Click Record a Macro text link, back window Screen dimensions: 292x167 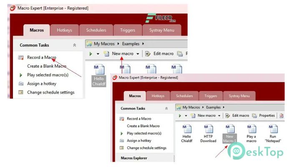[x=42, y=58]
